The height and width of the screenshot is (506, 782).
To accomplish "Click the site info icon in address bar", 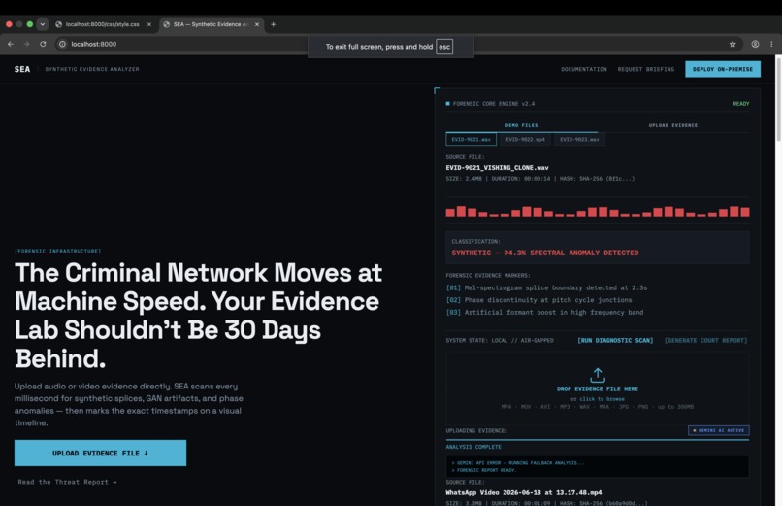I will [x=62, y=44].
